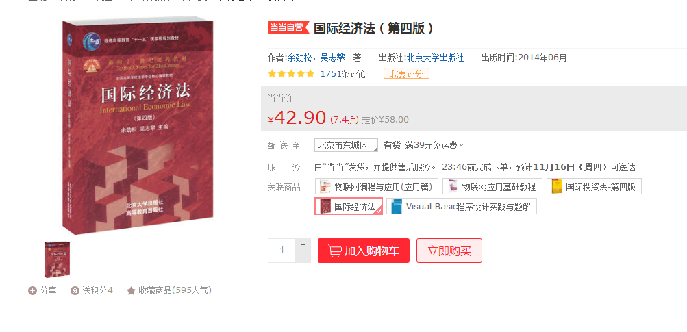Click the bonus points coin icon
The width and height of the screenshot is (687, 332).
(75, 290)
